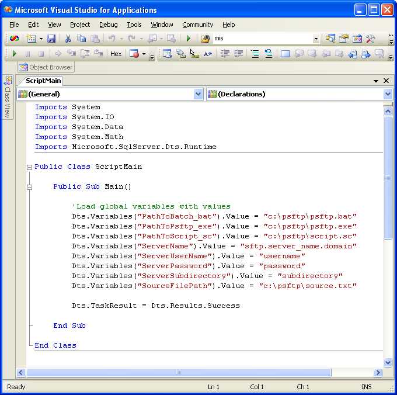Open the Add New Item dropdown arrow
This screenshot has width=397, height=395.
point(41,39)
